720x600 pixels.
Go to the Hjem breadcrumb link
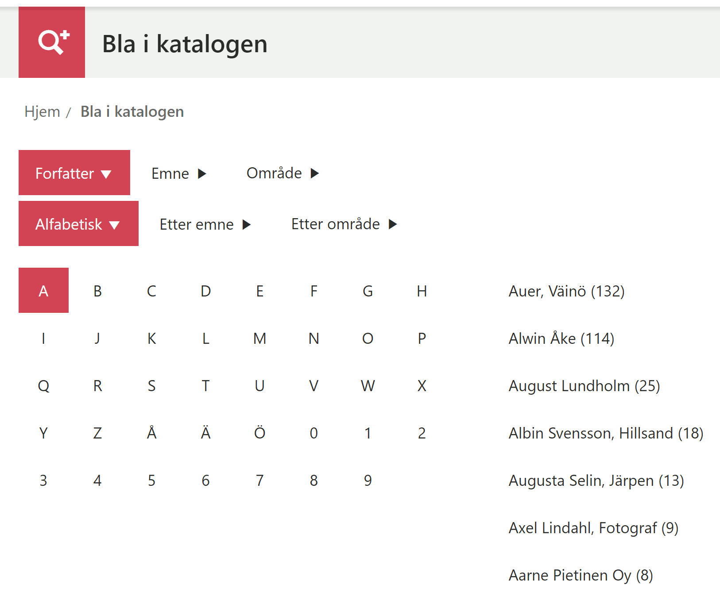pyautogui.click(x=42, y=112)
